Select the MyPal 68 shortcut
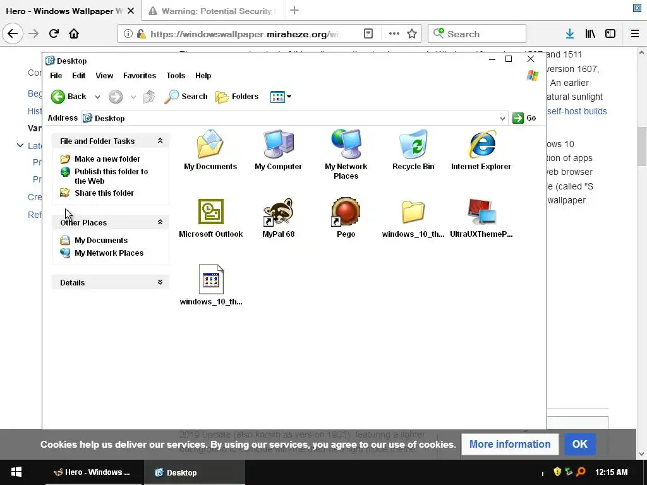This screenshot has height=485, width=647. [x=279, y=218]
